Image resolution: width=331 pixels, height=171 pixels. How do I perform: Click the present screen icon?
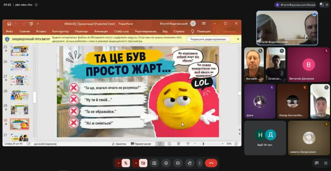[154, 163]
